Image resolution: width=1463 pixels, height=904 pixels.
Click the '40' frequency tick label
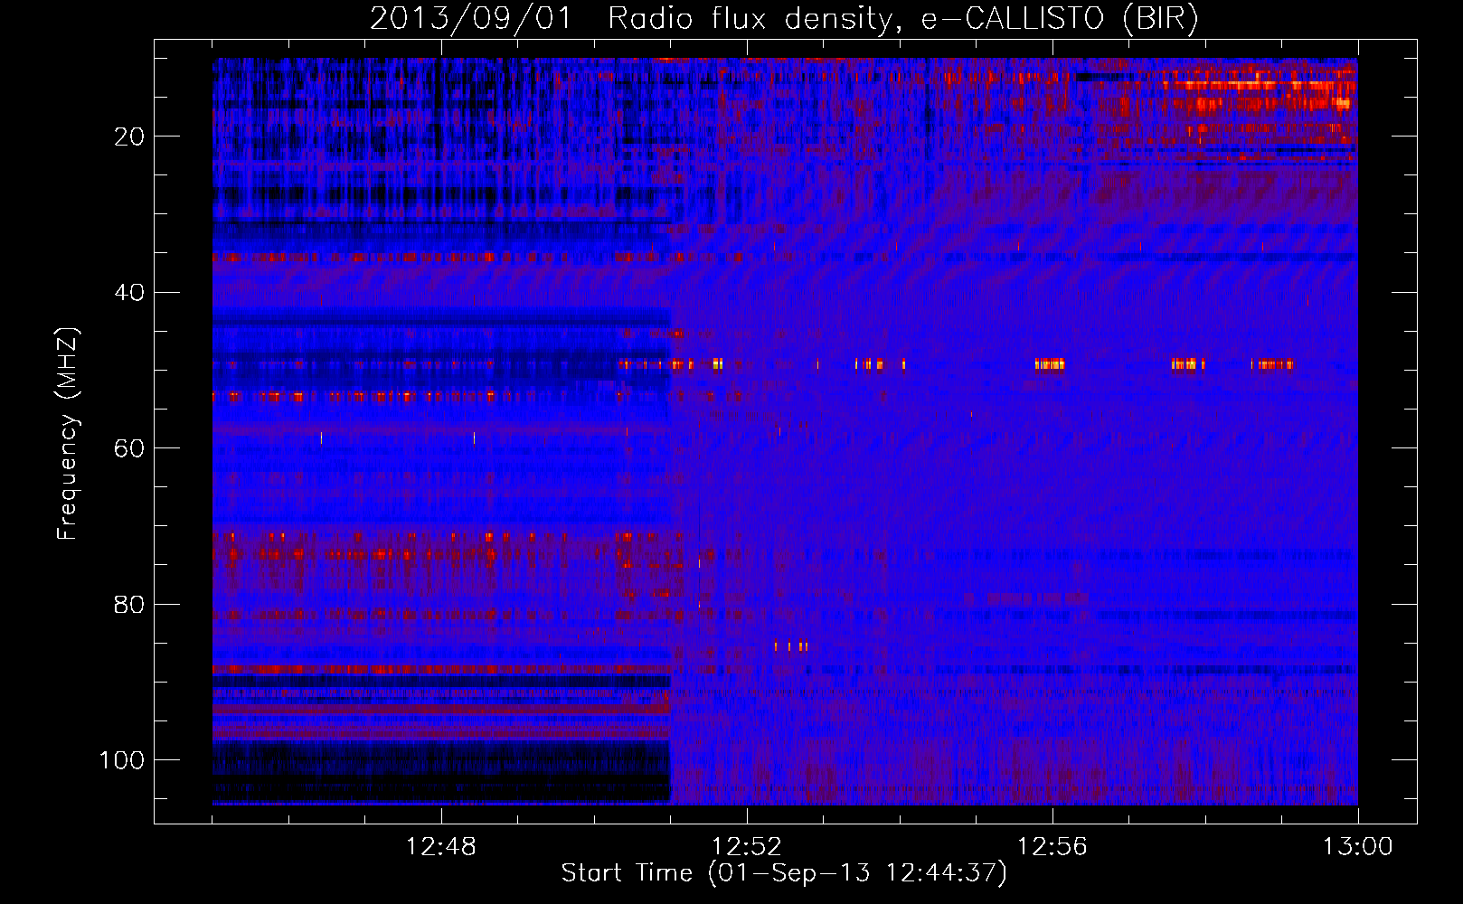(129, 293)
